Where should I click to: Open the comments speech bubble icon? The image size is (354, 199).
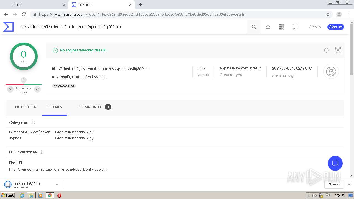[x=296, y=27]
